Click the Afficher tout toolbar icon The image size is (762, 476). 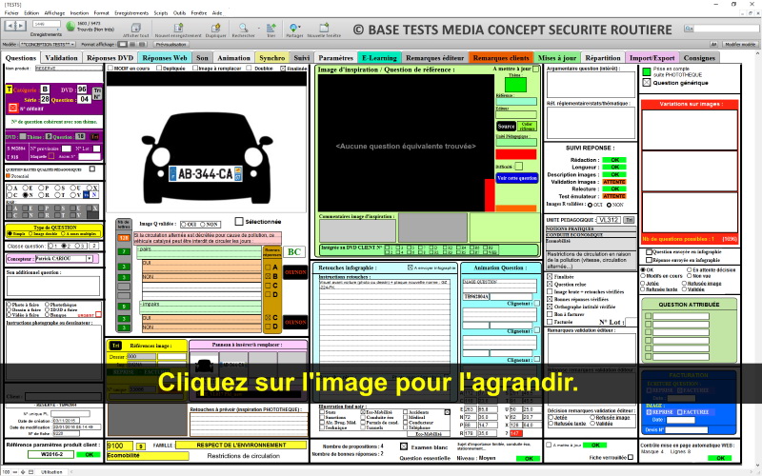136,28
